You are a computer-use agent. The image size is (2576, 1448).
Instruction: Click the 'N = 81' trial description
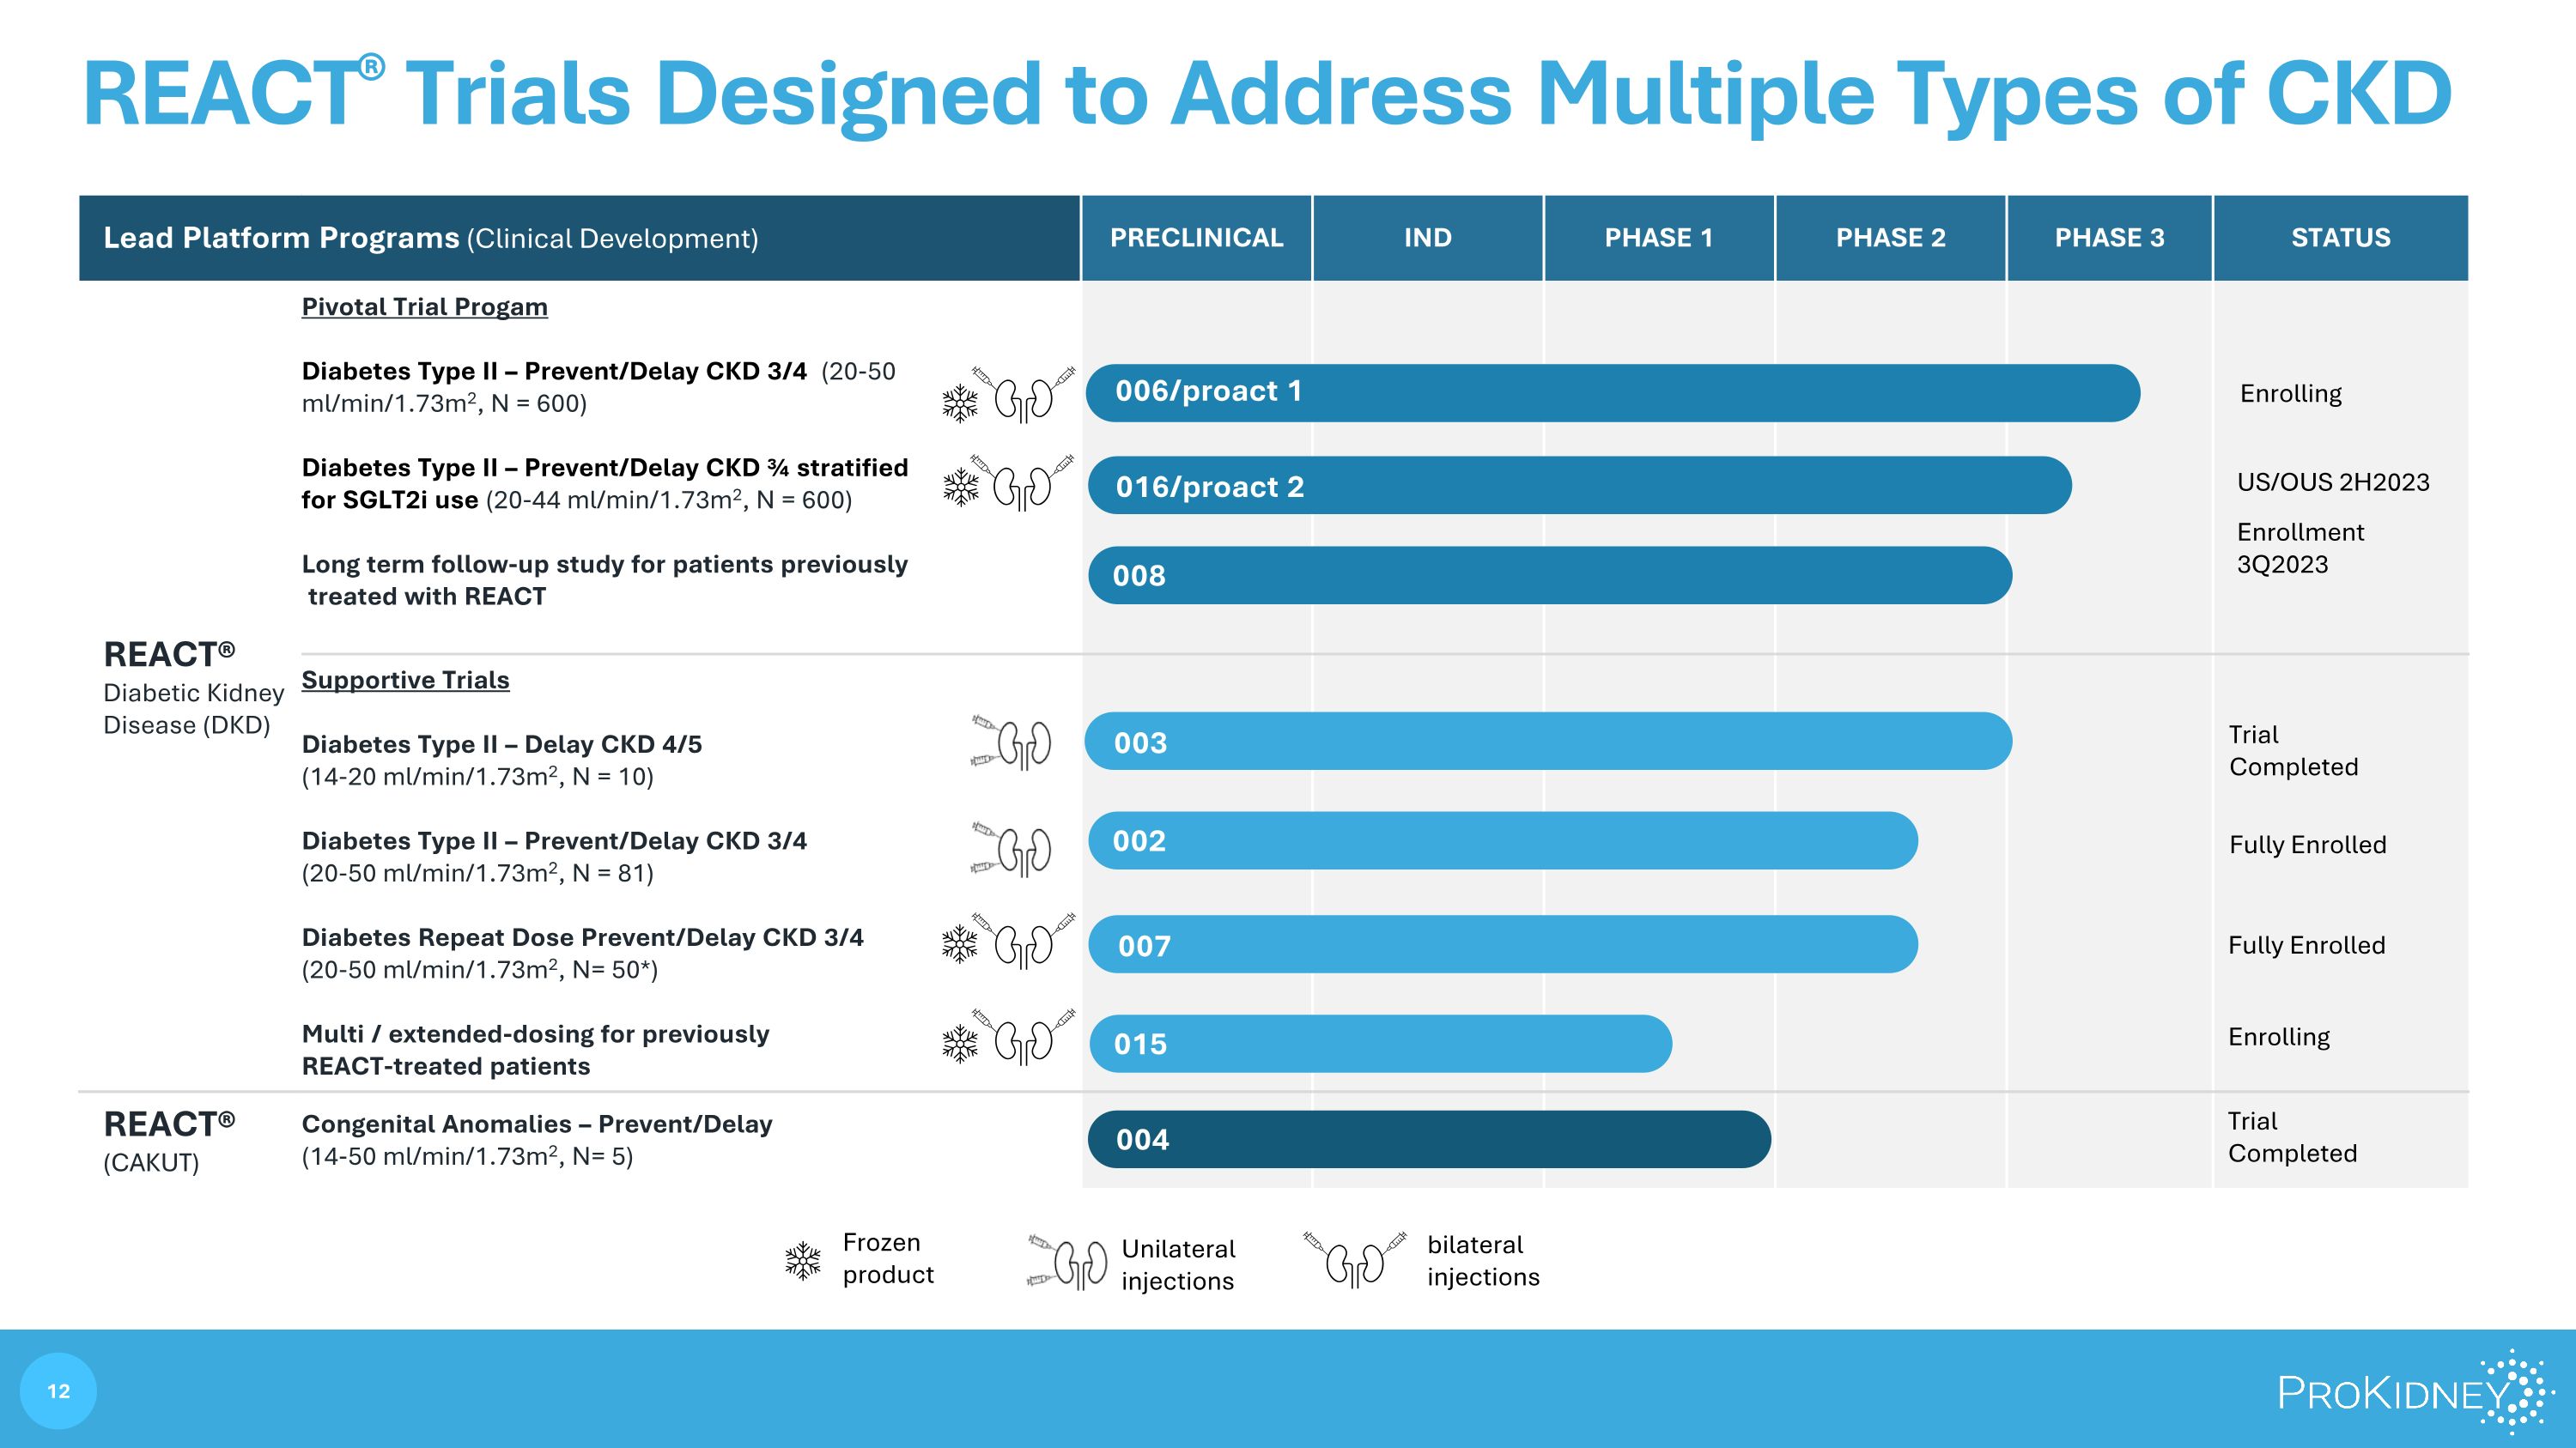[x=555, y=857]
